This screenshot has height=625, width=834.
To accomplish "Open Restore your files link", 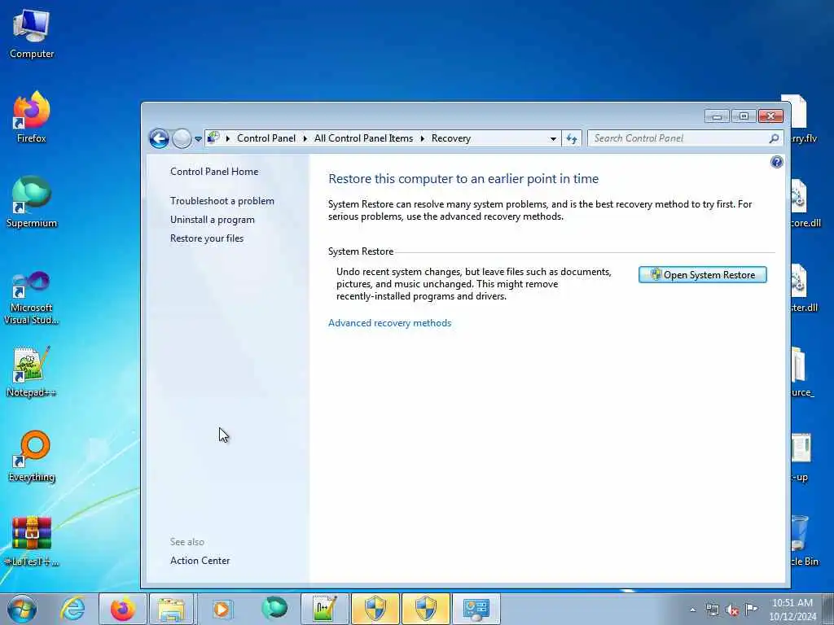I will pos(207,238).
